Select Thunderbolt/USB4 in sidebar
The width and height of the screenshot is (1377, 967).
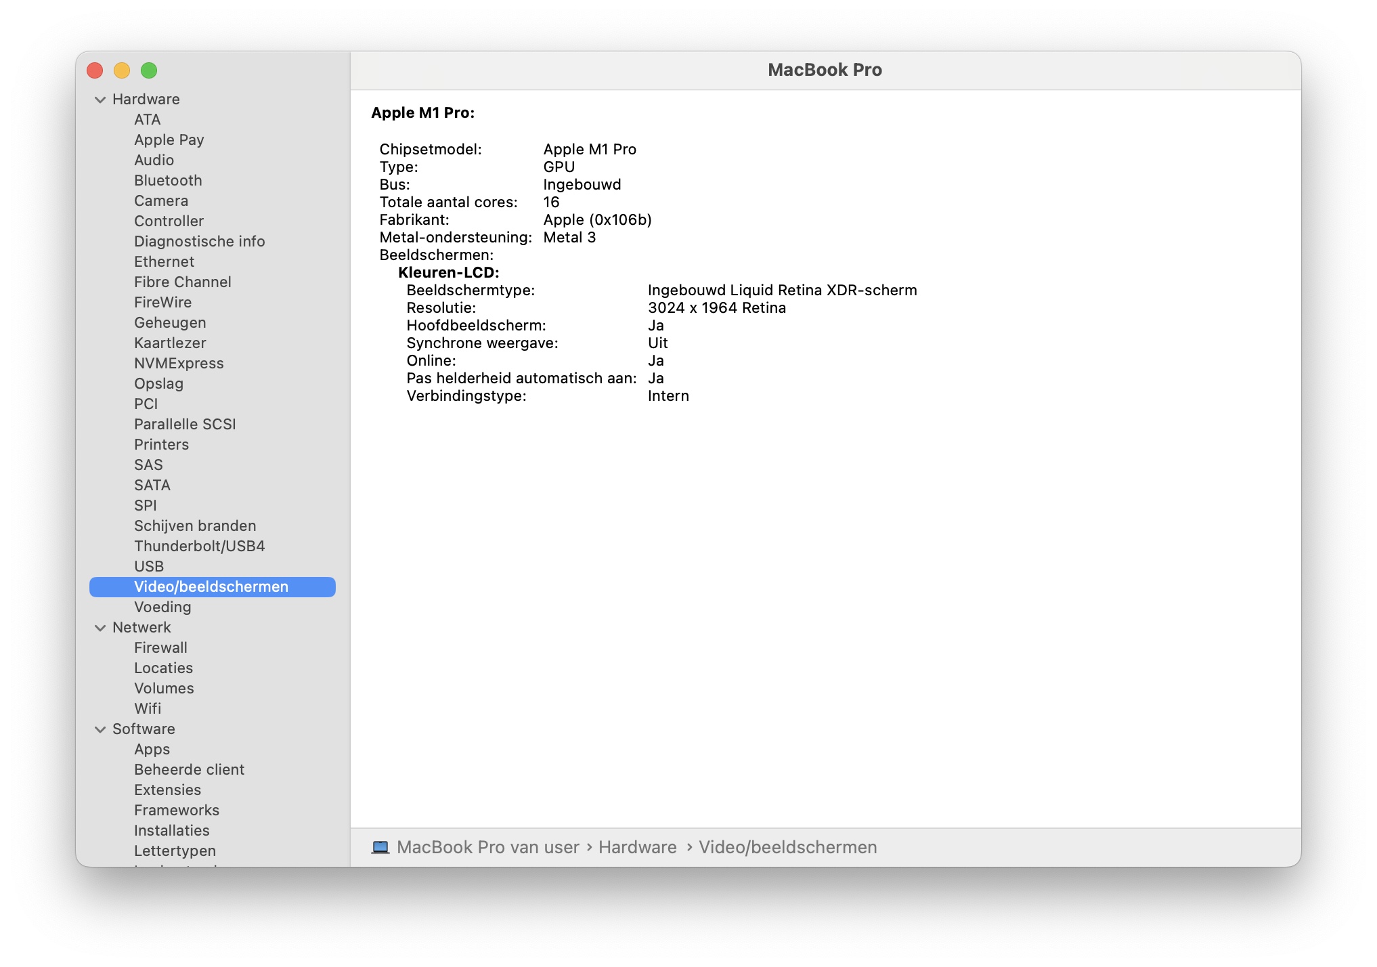point(199,546)
